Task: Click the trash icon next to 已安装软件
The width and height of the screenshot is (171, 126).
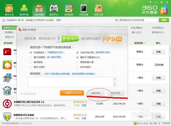Action: (x=3, y=20)
